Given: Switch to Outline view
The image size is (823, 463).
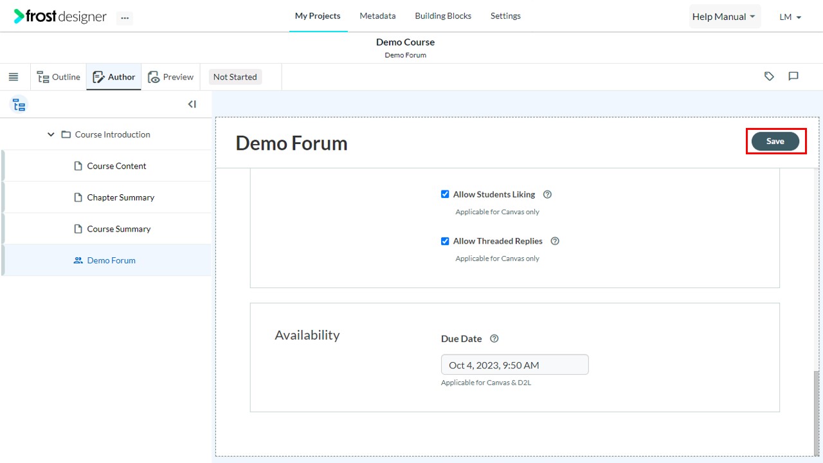Looking at the screenshot, I should [59, 77].
